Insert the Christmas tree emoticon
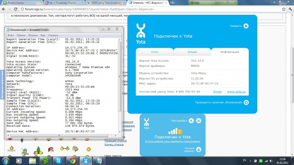This screenshot has width=294, height=165. click(38, 150)
